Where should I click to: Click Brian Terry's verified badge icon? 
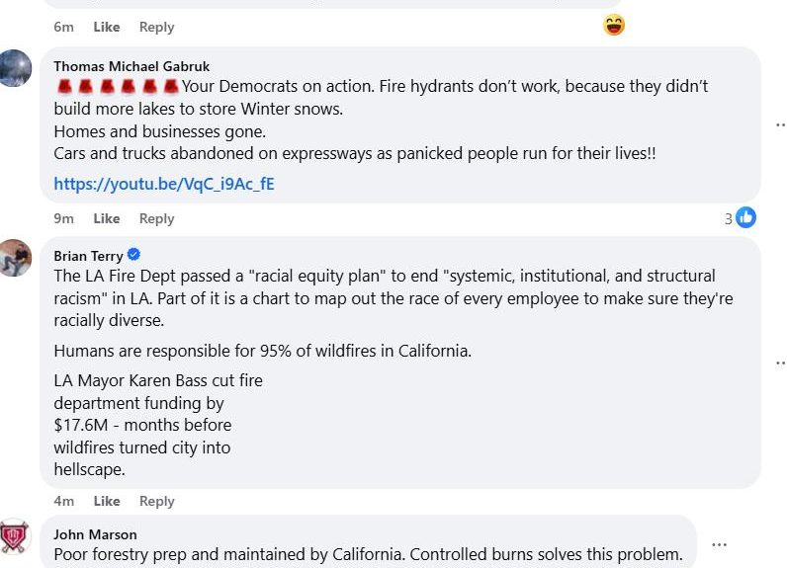click(x=134, y=256)
